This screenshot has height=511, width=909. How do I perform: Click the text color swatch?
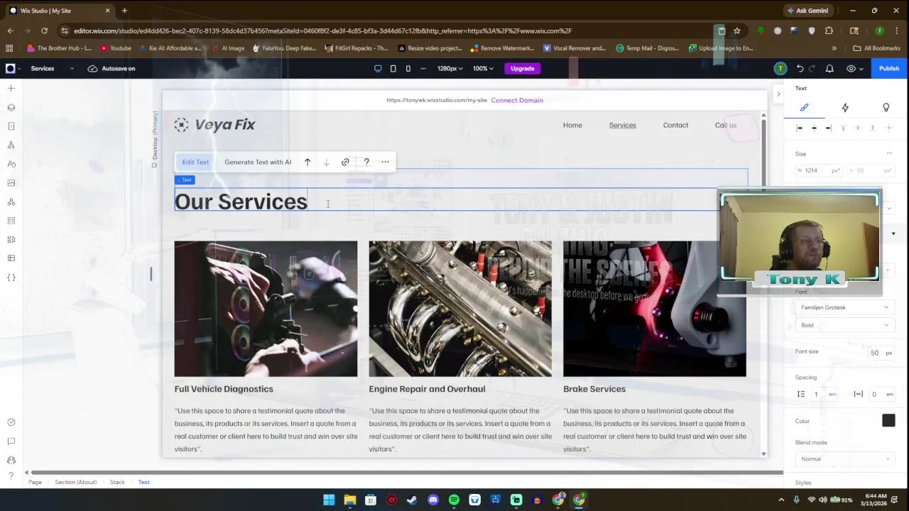(x=888, y=421)
